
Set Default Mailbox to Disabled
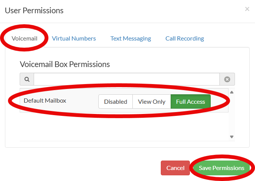coord(115,101)
